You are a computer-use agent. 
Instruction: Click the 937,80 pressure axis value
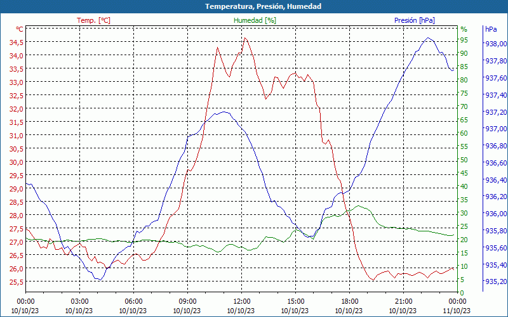tap(496, 61)
